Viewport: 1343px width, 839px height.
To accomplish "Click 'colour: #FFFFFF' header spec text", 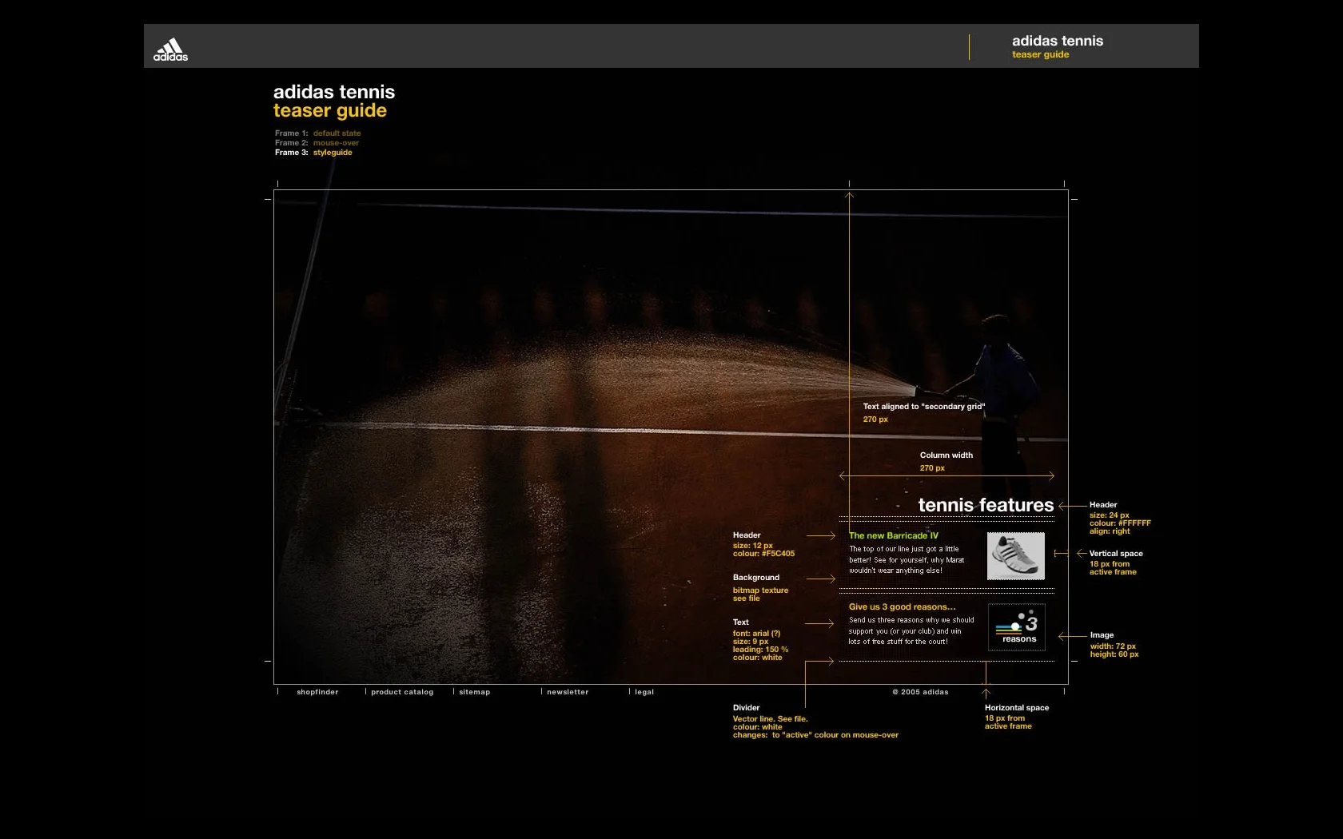I will pyautogui.click(x=1120, y=523).
